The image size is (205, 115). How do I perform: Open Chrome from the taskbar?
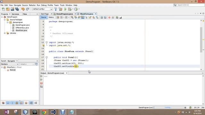click(x=44, y=112)
